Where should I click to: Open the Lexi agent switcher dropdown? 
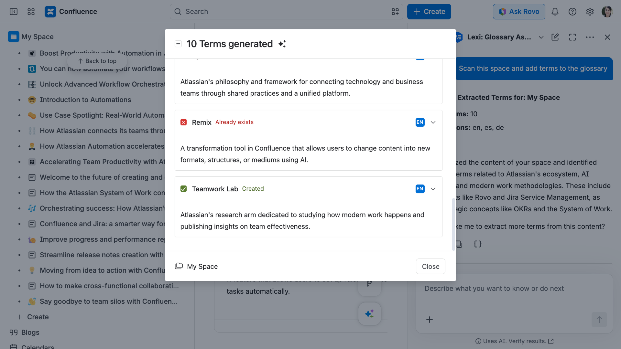[541, 37]
